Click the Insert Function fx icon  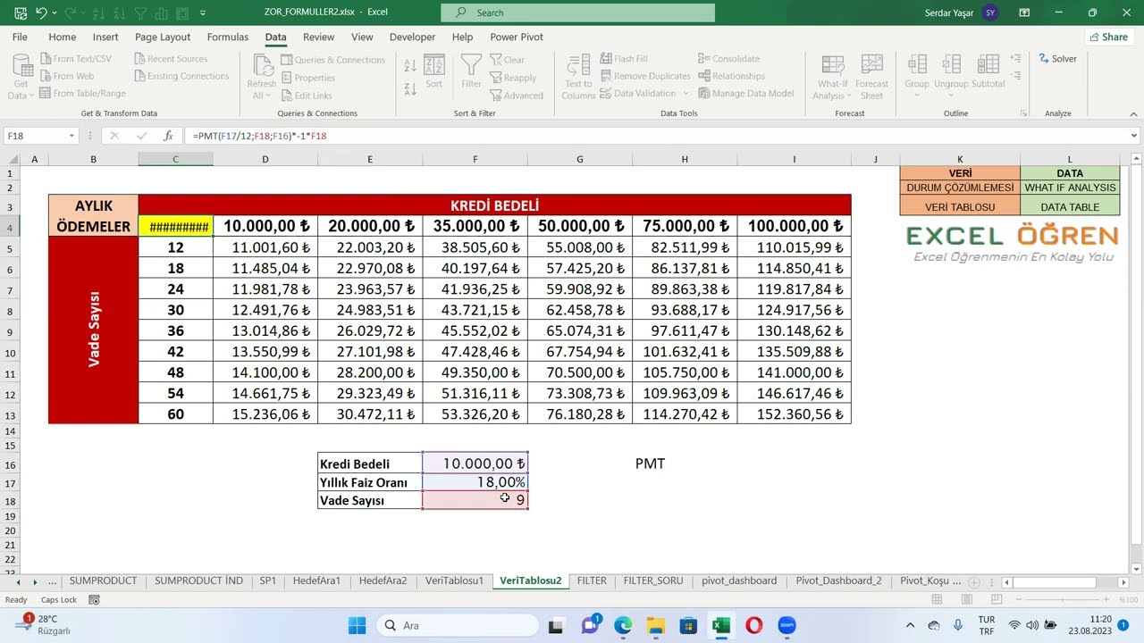point(168,136)
